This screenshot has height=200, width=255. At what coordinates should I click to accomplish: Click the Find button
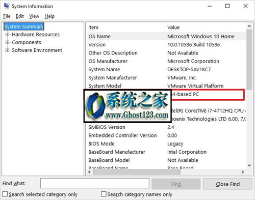click(x=176, y=184)
